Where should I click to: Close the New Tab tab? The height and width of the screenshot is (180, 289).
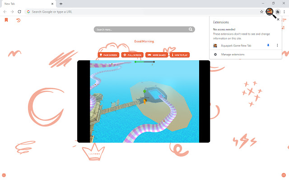pyautogui.click(x=52, y=4)
